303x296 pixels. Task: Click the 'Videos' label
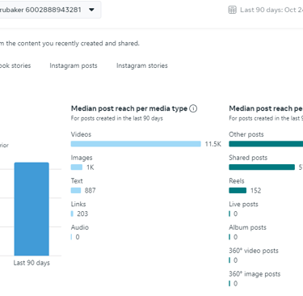pos(81,134)
